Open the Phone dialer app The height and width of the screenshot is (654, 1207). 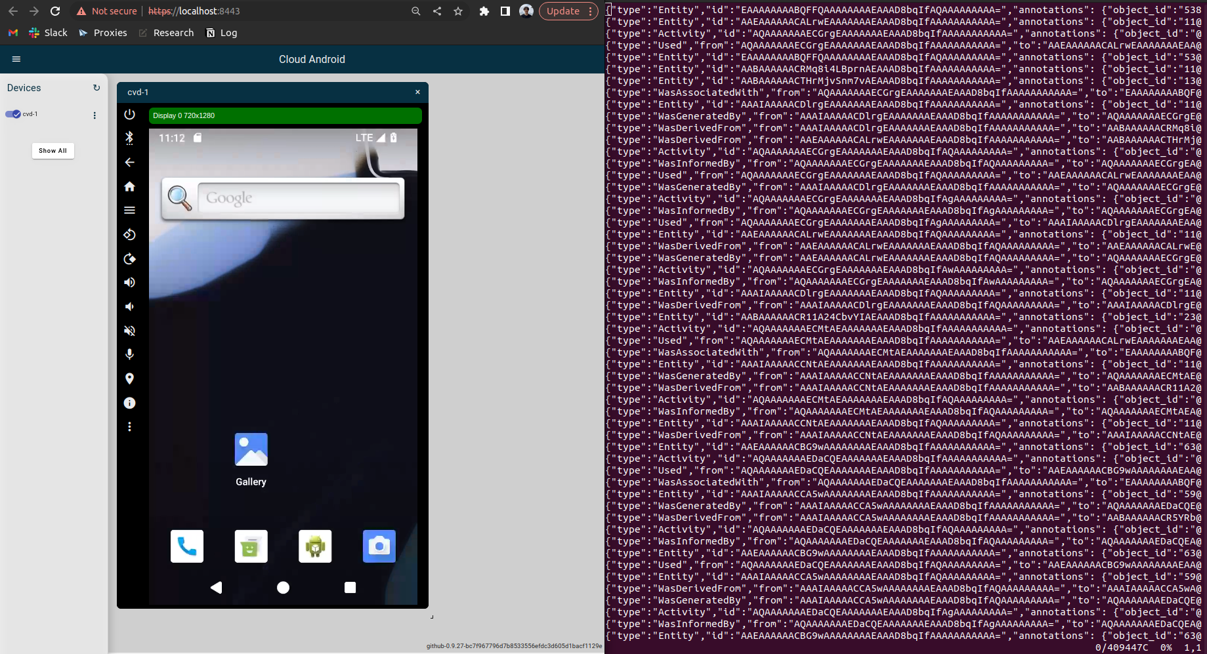pyautogui.click(x=187, y=546)
